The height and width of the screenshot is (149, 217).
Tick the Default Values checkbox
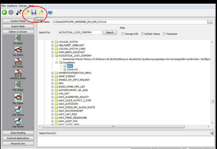(142, 34)
